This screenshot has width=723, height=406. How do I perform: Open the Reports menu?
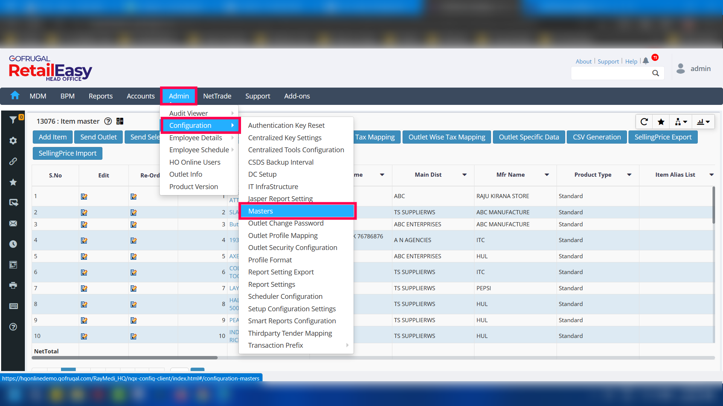(x=101, y=96)
